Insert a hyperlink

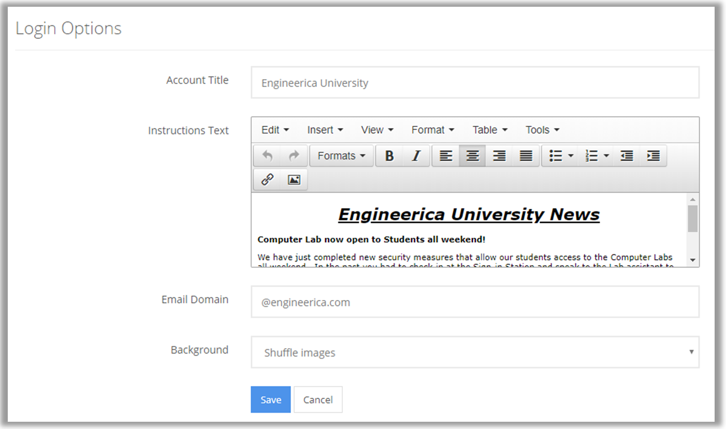(x=267, y=180)
